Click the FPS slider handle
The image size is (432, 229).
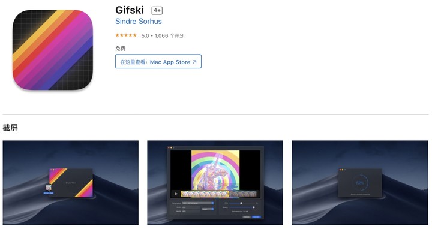[x=241, y=203]
